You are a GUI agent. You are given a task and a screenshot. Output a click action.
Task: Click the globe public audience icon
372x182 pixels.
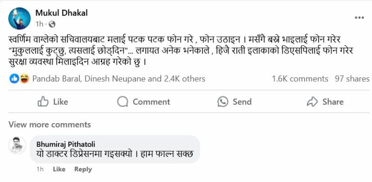pos(52,24)
